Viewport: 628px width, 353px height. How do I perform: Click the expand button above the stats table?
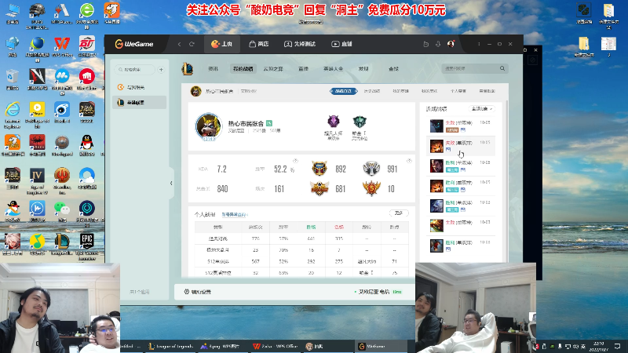click(399, 213)
